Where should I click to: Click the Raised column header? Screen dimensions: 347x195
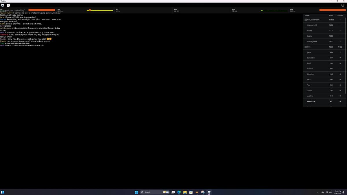(331, 15)
